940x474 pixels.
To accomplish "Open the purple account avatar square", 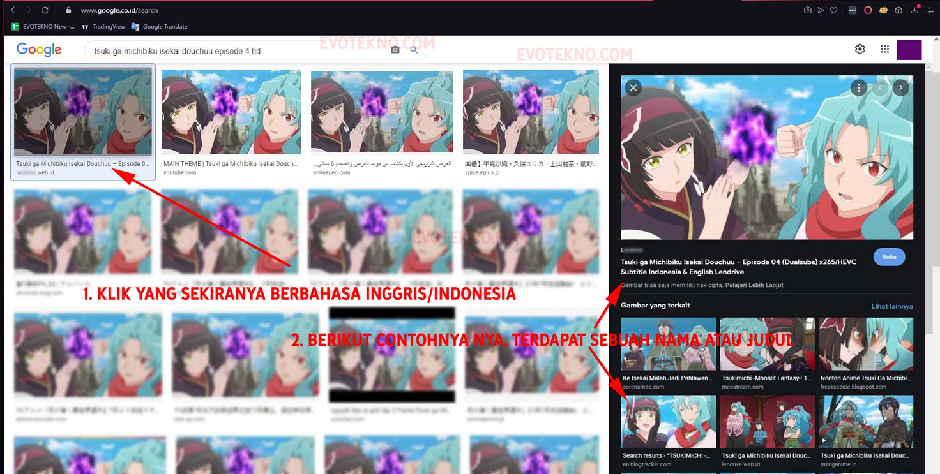I will point(909,50).
